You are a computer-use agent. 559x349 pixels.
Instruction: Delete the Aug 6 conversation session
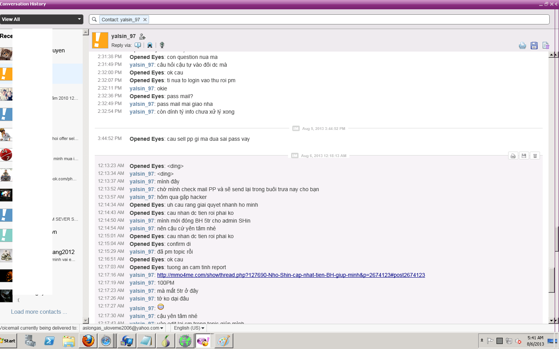pos(535,156)
